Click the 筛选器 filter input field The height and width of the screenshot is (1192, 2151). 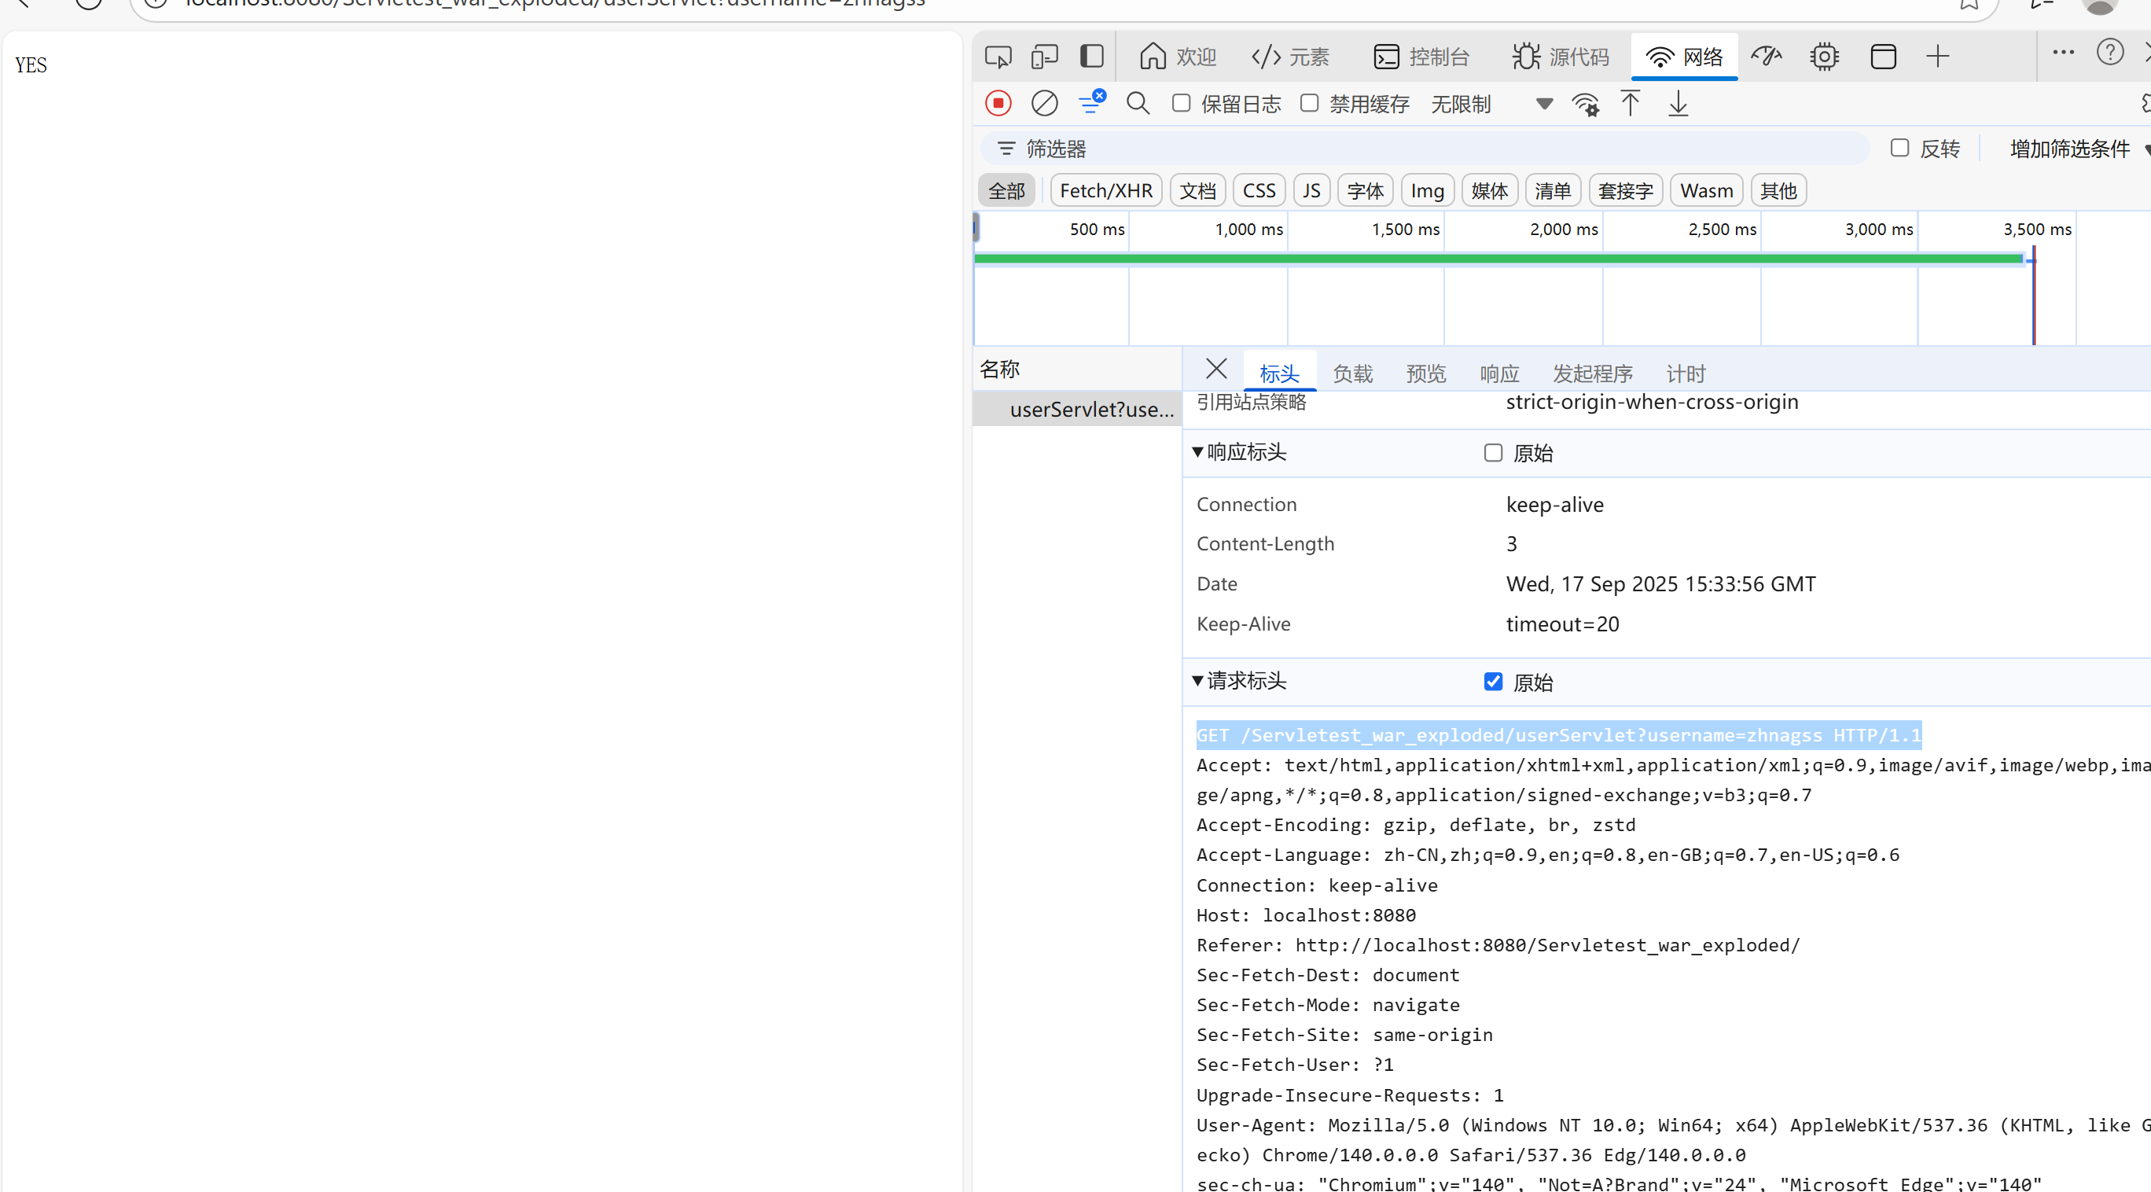coord(1425,149)
